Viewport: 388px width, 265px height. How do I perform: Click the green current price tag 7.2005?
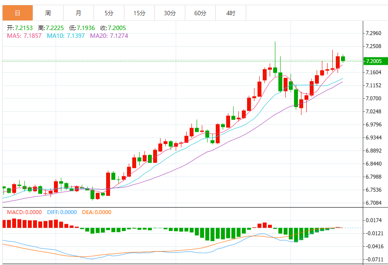tap(376, 61)
